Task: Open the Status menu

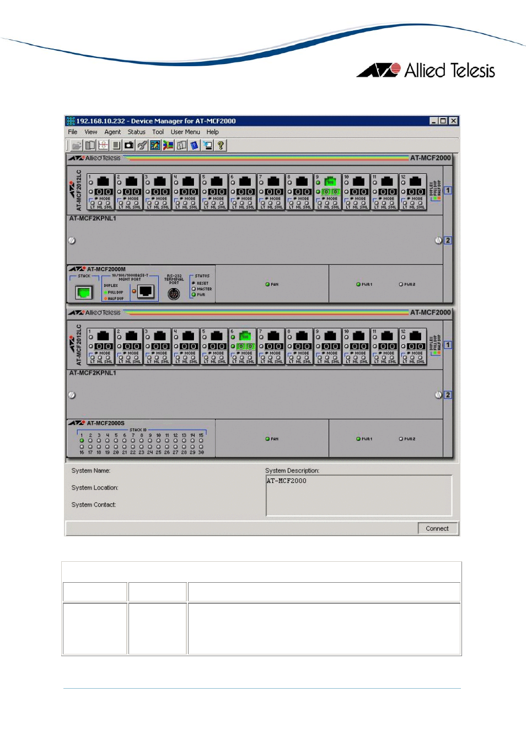Action: coord(137,132)
